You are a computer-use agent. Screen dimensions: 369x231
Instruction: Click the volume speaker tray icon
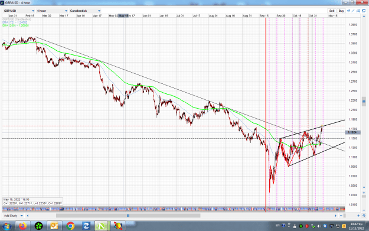319,226
